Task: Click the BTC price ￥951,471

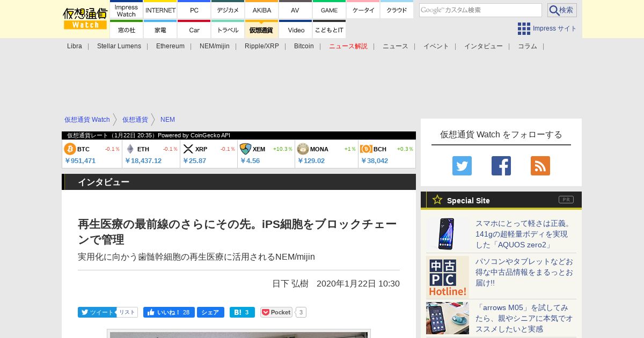Action: [x=80, y=160]
